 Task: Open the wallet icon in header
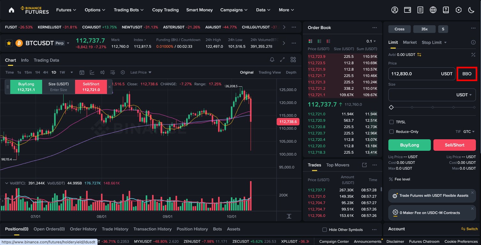(408, 10)
